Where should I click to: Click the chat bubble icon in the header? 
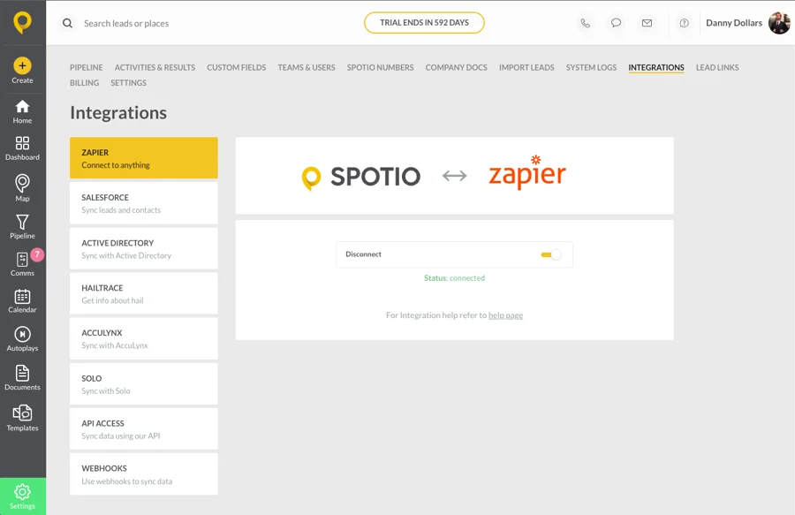[616, 23]
